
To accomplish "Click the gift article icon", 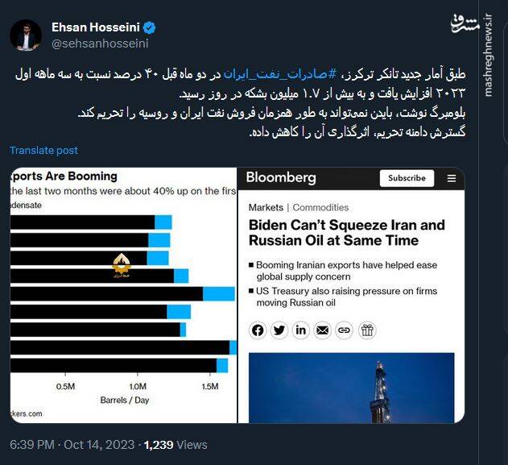I will point(367,330).
